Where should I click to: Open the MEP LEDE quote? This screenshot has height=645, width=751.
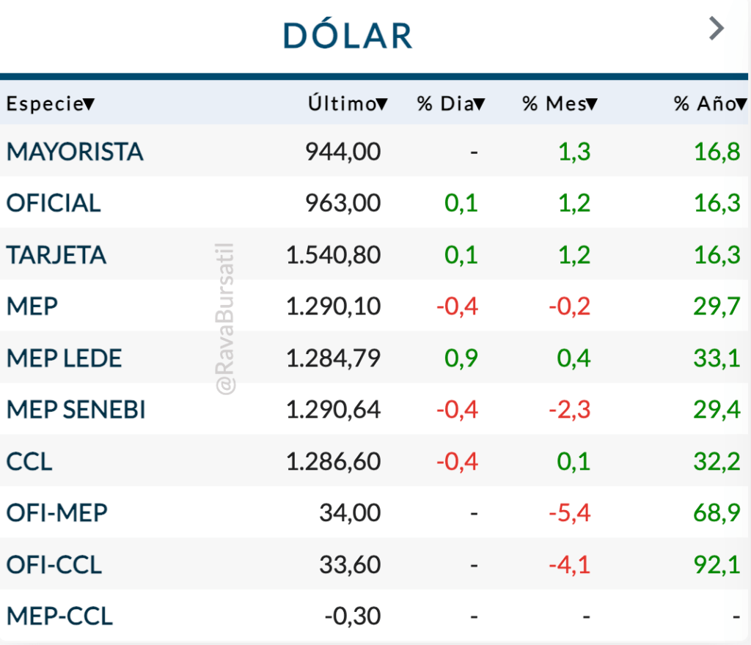click(64, 358)
